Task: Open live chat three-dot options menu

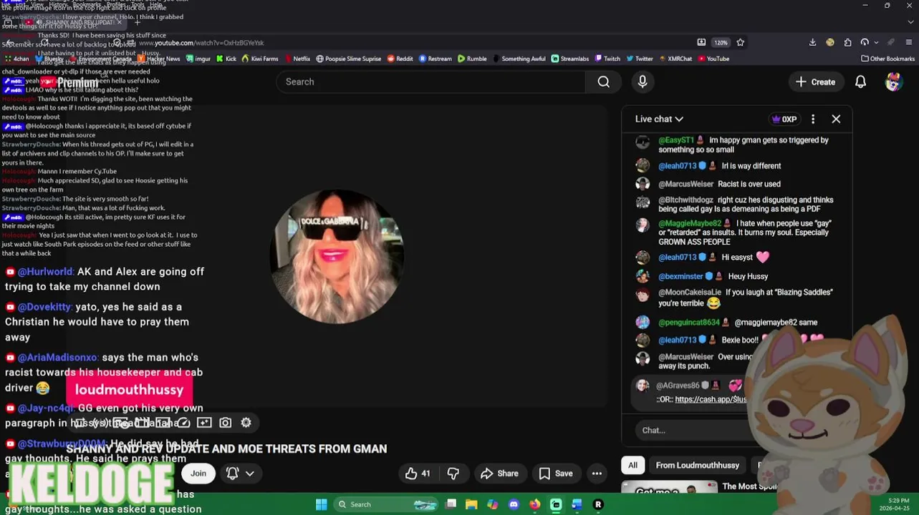Action: click(x=812, y=119)
